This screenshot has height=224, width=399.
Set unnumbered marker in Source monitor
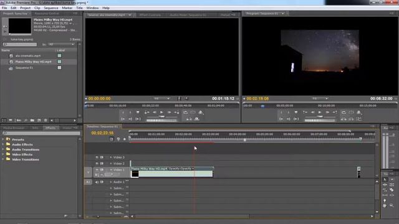pyautogui.click(x=138, y=112)
